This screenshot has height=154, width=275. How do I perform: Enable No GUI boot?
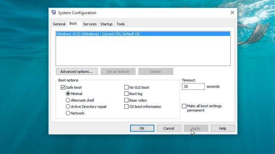pos(126,87)
